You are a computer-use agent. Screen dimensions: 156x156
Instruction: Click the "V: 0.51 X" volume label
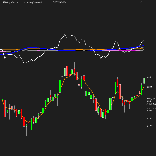(151, 104)
